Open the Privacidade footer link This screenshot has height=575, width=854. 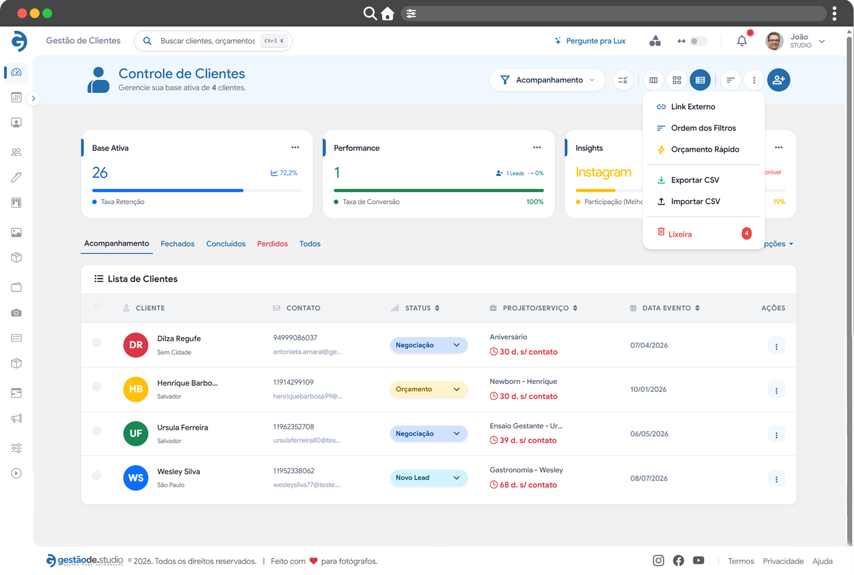tap(783, 561)
